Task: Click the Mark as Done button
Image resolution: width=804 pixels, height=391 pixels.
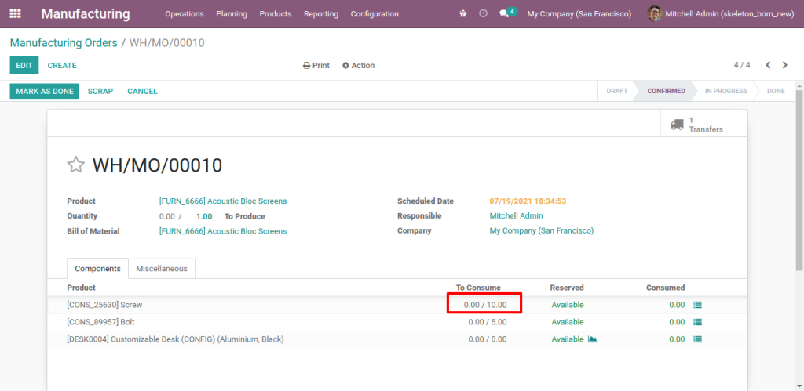Action: coord(45,91)
